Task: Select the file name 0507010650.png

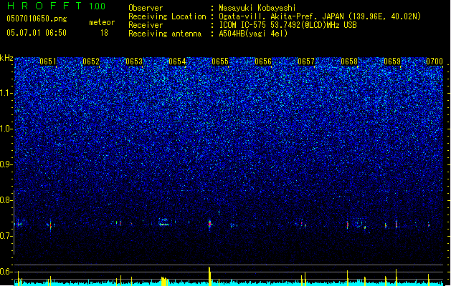Action: tap(37, 19)
